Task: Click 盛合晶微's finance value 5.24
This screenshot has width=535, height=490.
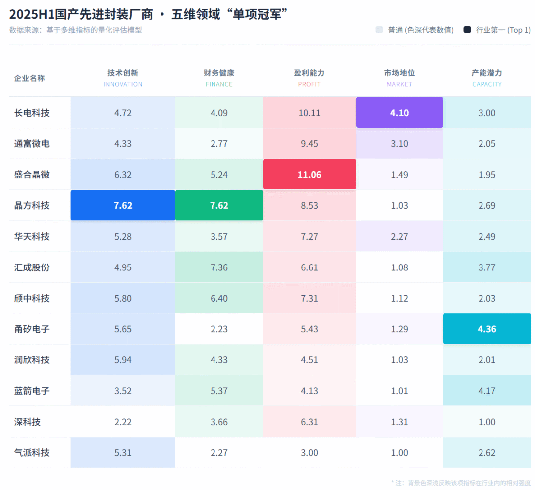Action: [x=219, y=175]
